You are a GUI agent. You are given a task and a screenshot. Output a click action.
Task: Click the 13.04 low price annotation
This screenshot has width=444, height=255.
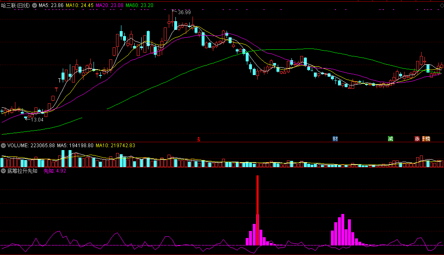[37, 120]
